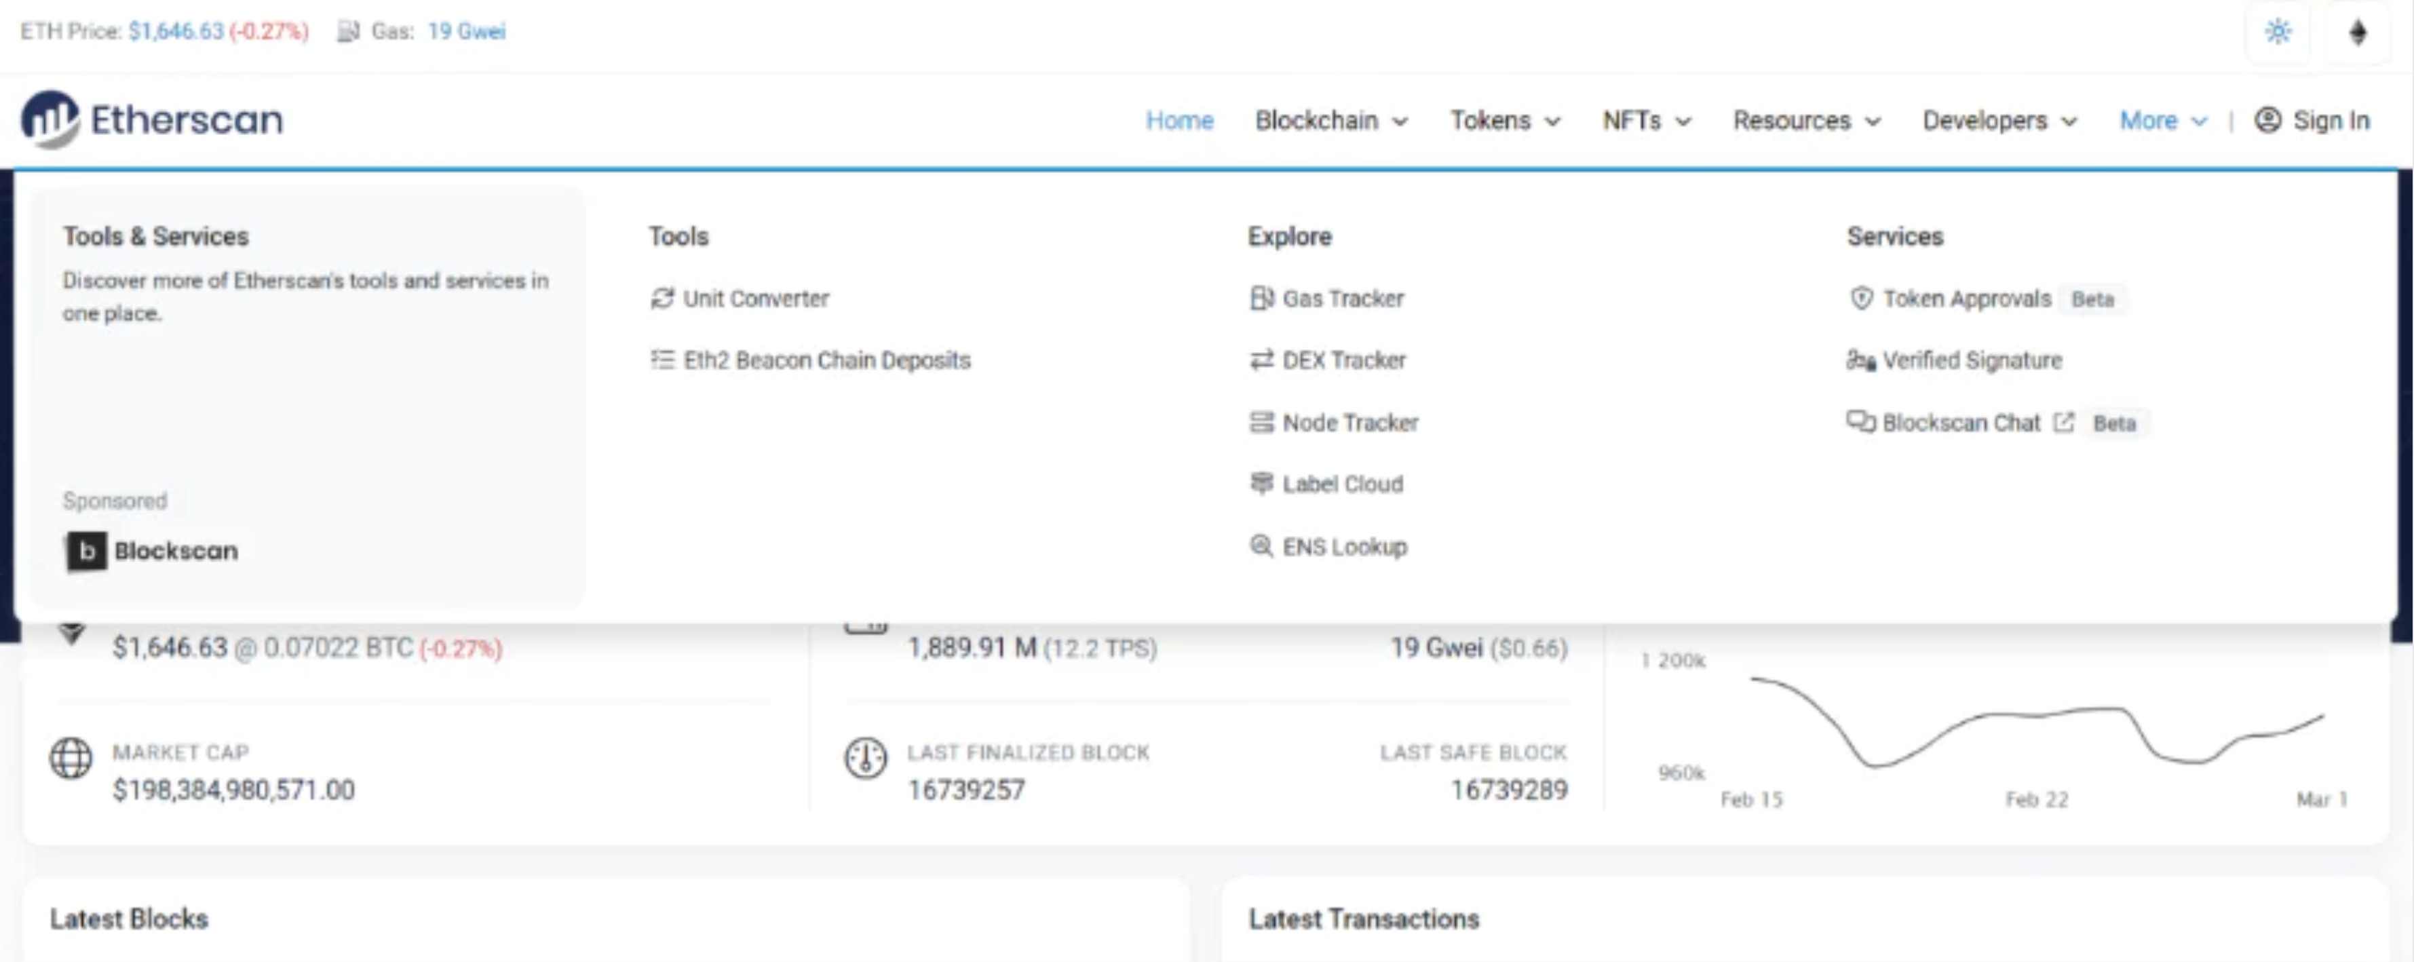Expand the NFTs dropdown menu
Viewport: 2414px width, 962px height.
tap(1647, 121)
